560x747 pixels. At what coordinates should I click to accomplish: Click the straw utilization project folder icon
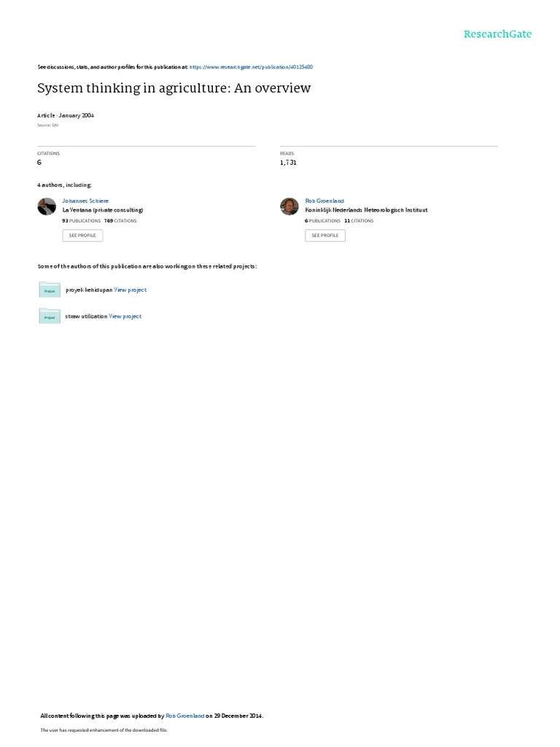tap(50, 316)
